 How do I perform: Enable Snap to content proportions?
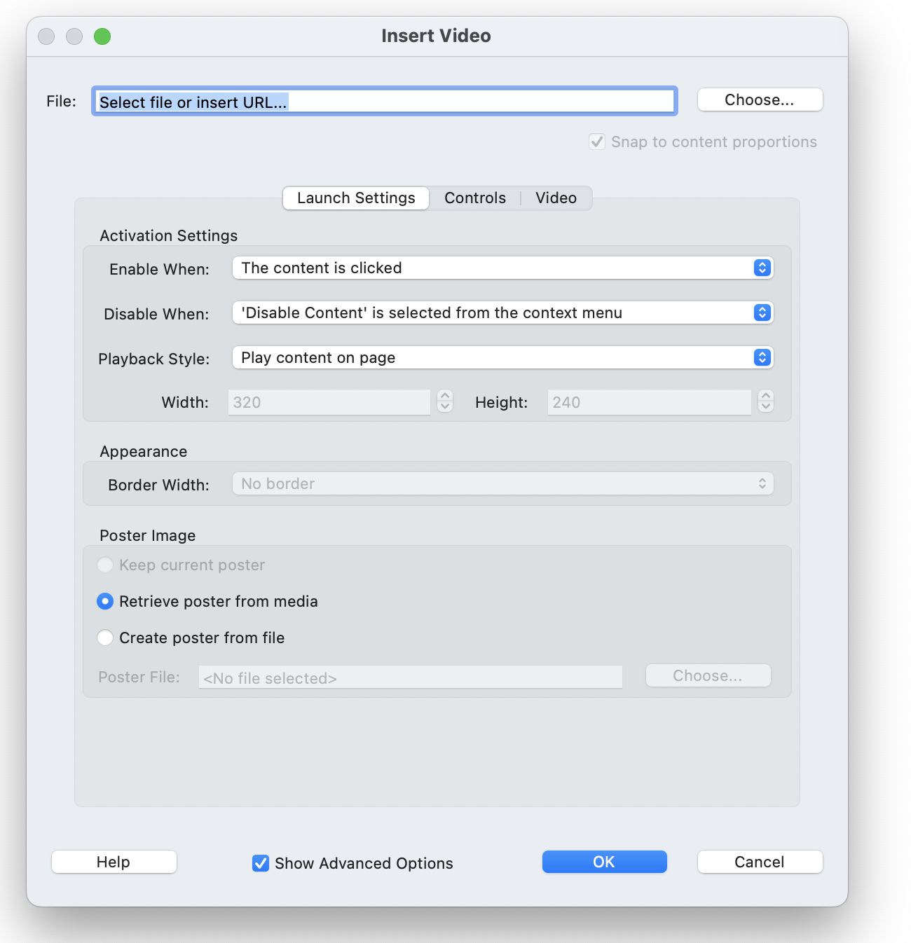pos(596,142)
